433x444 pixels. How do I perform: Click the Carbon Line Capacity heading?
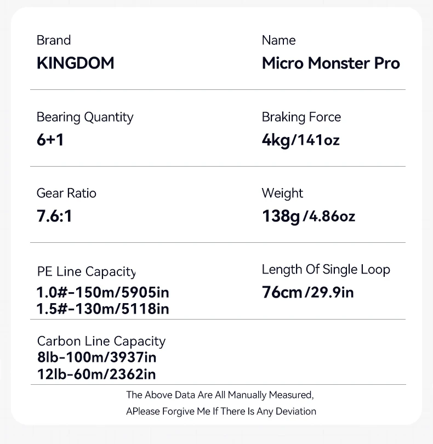point(101,341)
